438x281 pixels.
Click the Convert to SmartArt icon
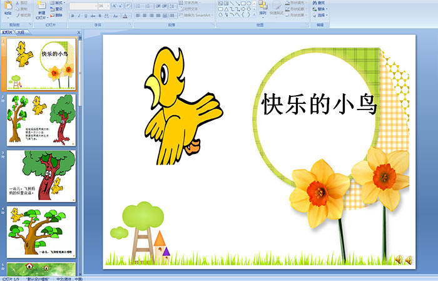point(181,15)
